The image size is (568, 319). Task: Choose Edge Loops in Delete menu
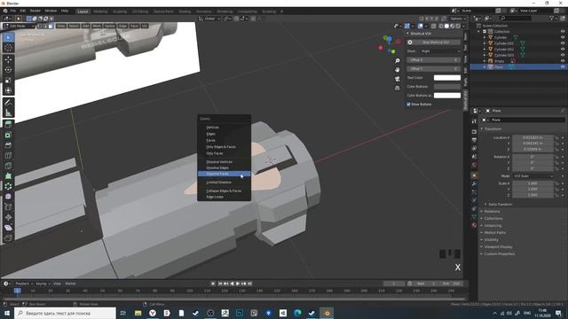[x=225, y=197]
